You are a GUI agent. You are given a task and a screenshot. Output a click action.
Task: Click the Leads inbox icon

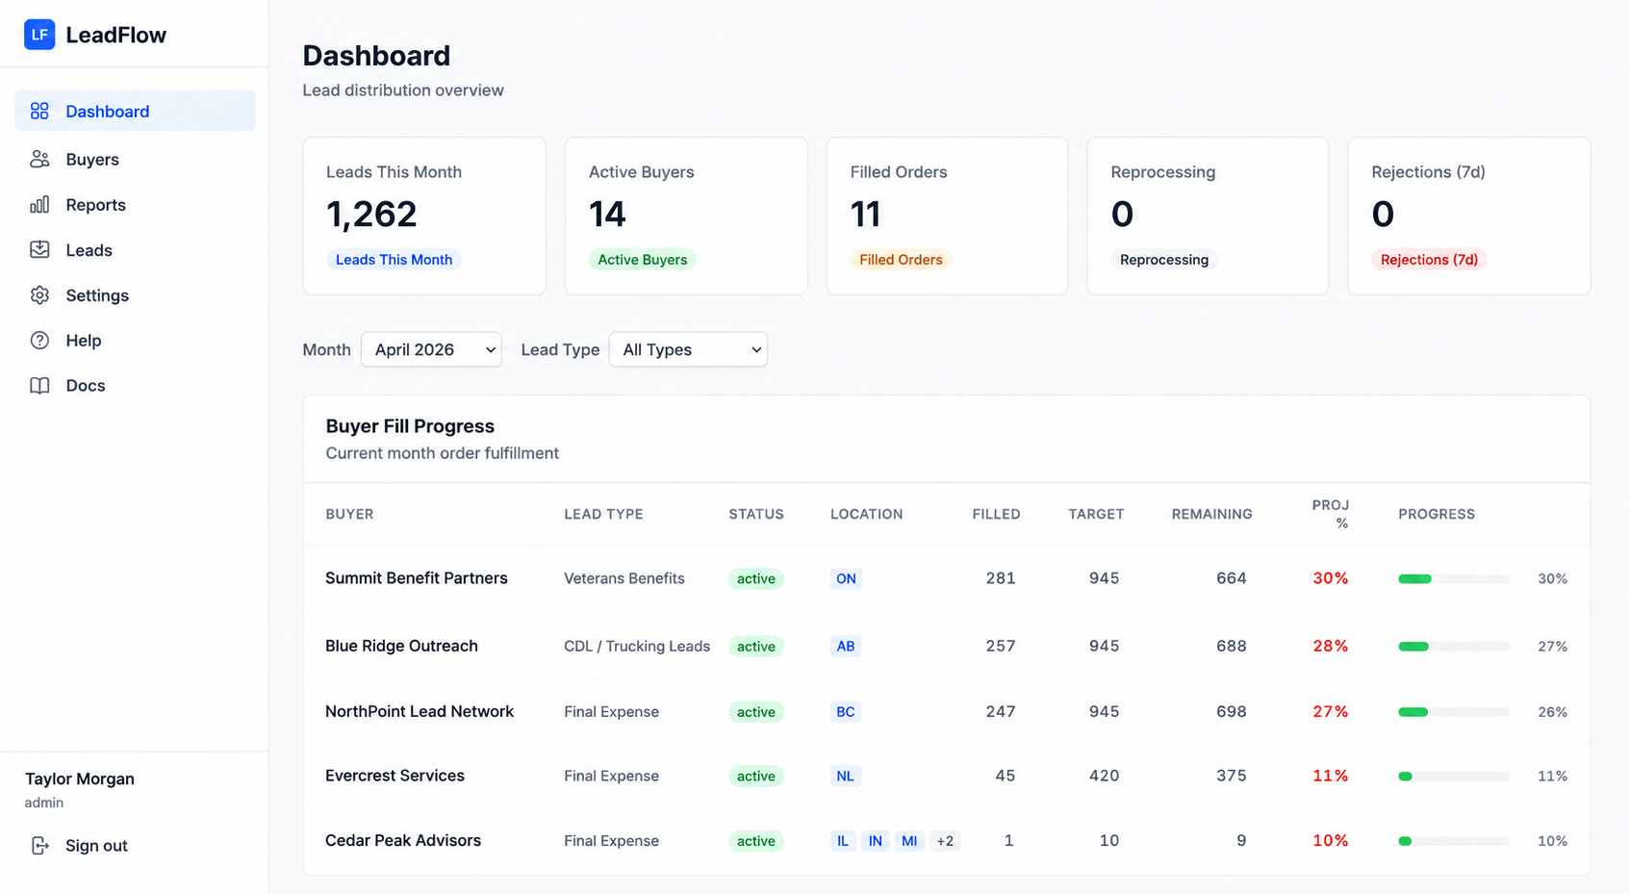[39, 249]
